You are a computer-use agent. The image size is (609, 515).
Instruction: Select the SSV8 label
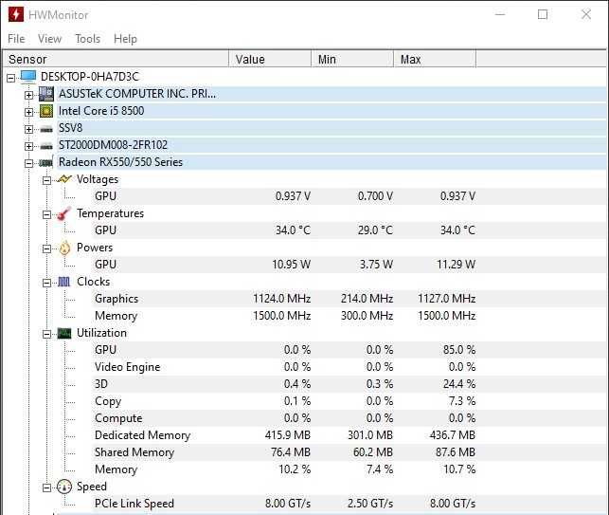tap(70, 128)
